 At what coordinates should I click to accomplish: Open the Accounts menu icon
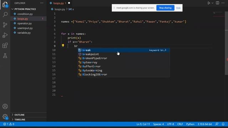coord(5,106)
